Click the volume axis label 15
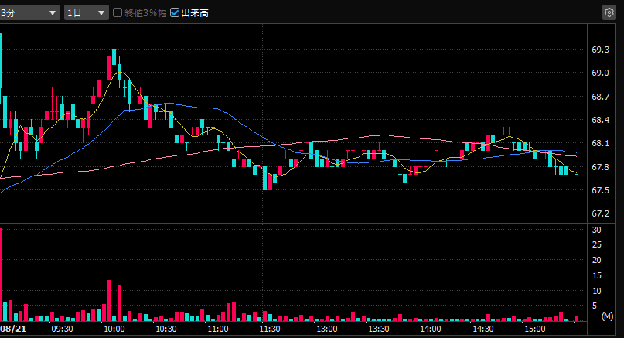Viewport: 624px width, 338px height. (x=596, y=275)
